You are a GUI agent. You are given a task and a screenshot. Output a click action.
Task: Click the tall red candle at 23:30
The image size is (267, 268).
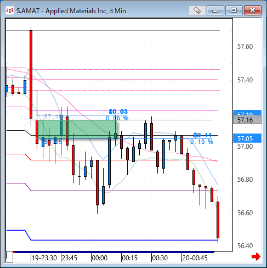31,74
